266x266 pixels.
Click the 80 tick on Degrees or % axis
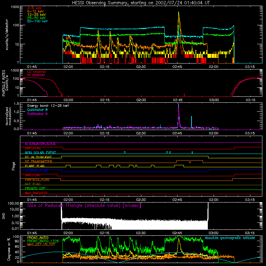[x=17, y=241]
